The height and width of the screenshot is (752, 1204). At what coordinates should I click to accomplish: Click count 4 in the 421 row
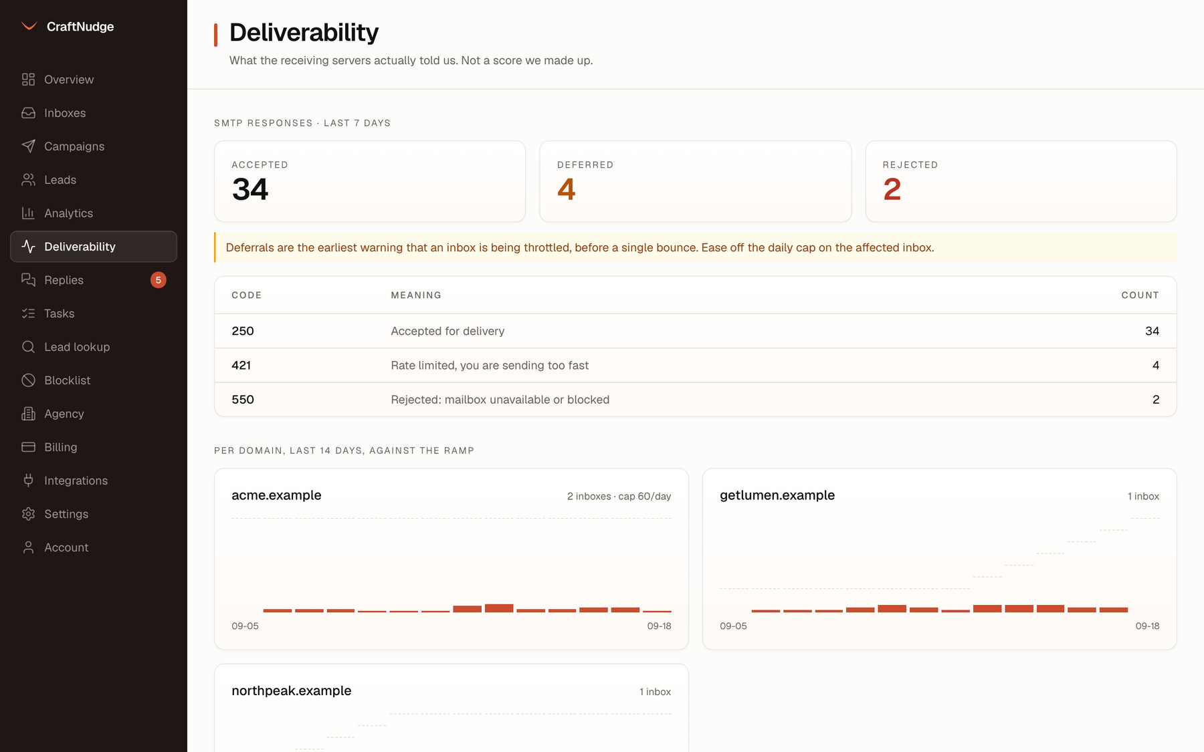point(1156,365)
